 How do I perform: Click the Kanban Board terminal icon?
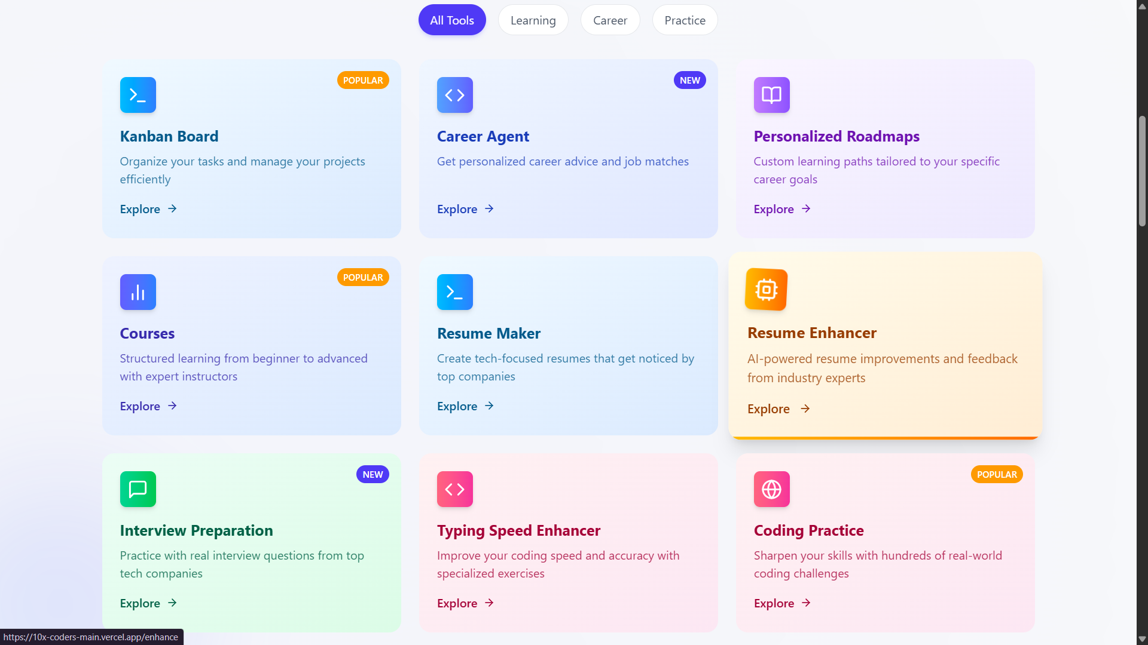pos(138,95)
